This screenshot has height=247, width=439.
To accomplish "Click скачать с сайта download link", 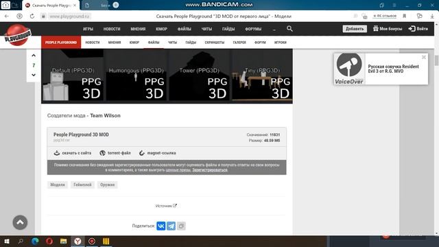I will click(x=73, y=153).
